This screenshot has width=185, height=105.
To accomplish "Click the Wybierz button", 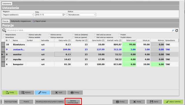I will [x=26, y=93].
